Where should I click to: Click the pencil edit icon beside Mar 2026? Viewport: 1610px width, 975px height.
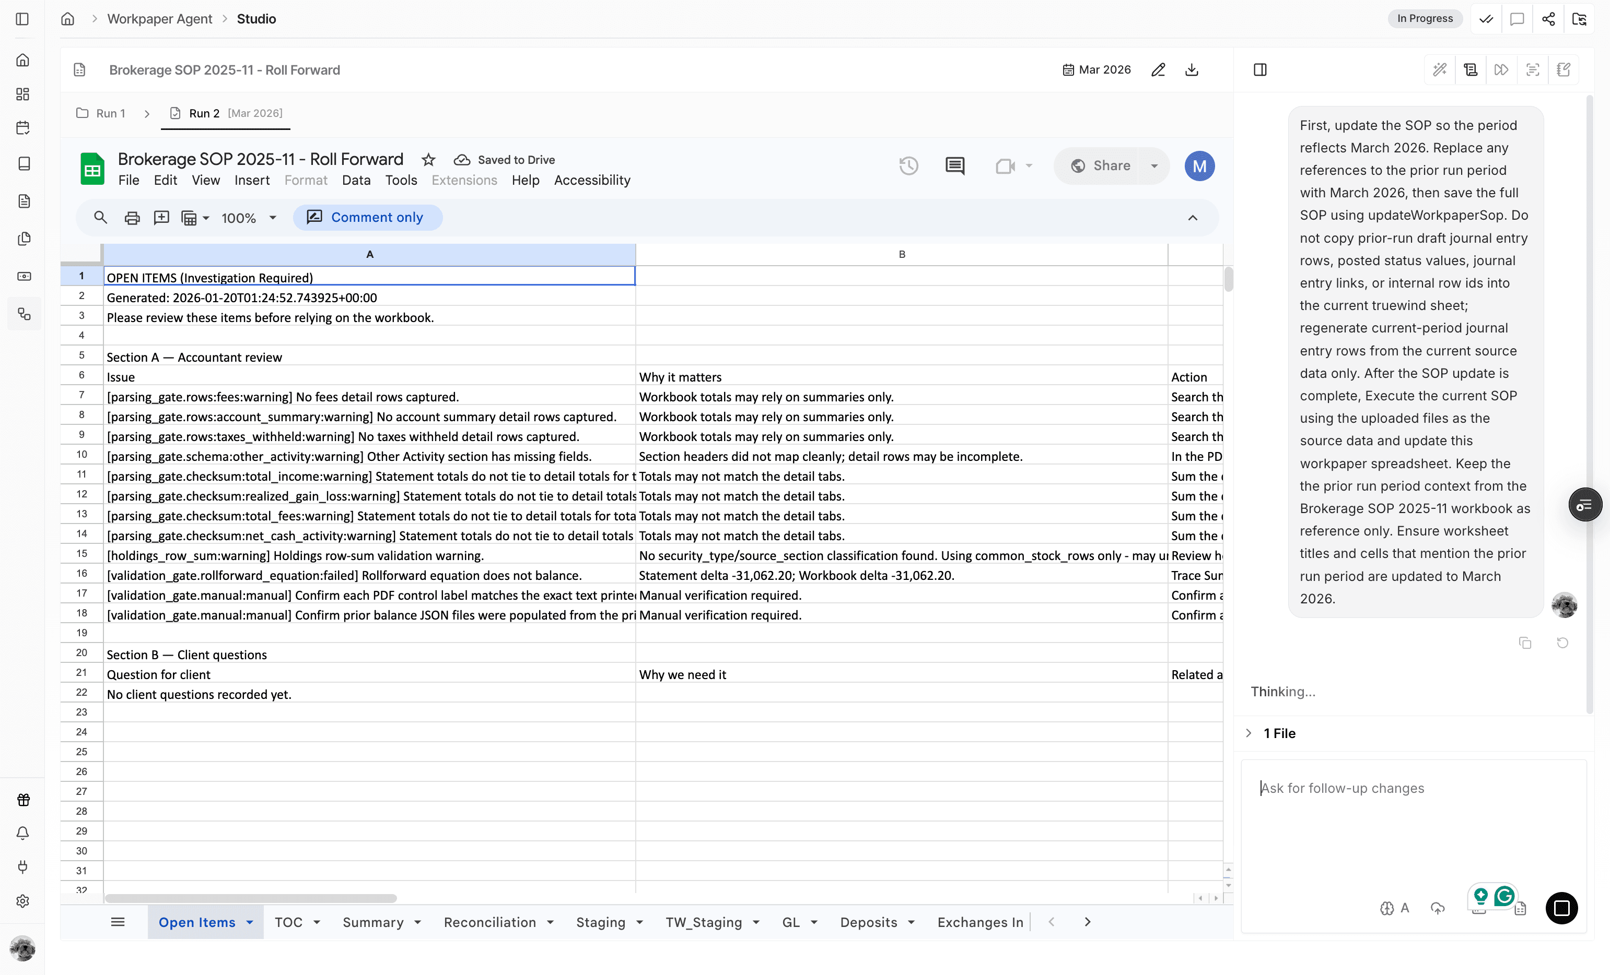1158,70
